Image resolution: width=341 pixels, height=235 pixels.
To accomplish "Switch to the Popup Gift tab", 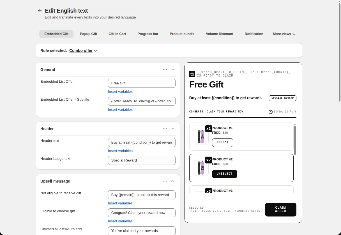I will click(x=88, y=34).
